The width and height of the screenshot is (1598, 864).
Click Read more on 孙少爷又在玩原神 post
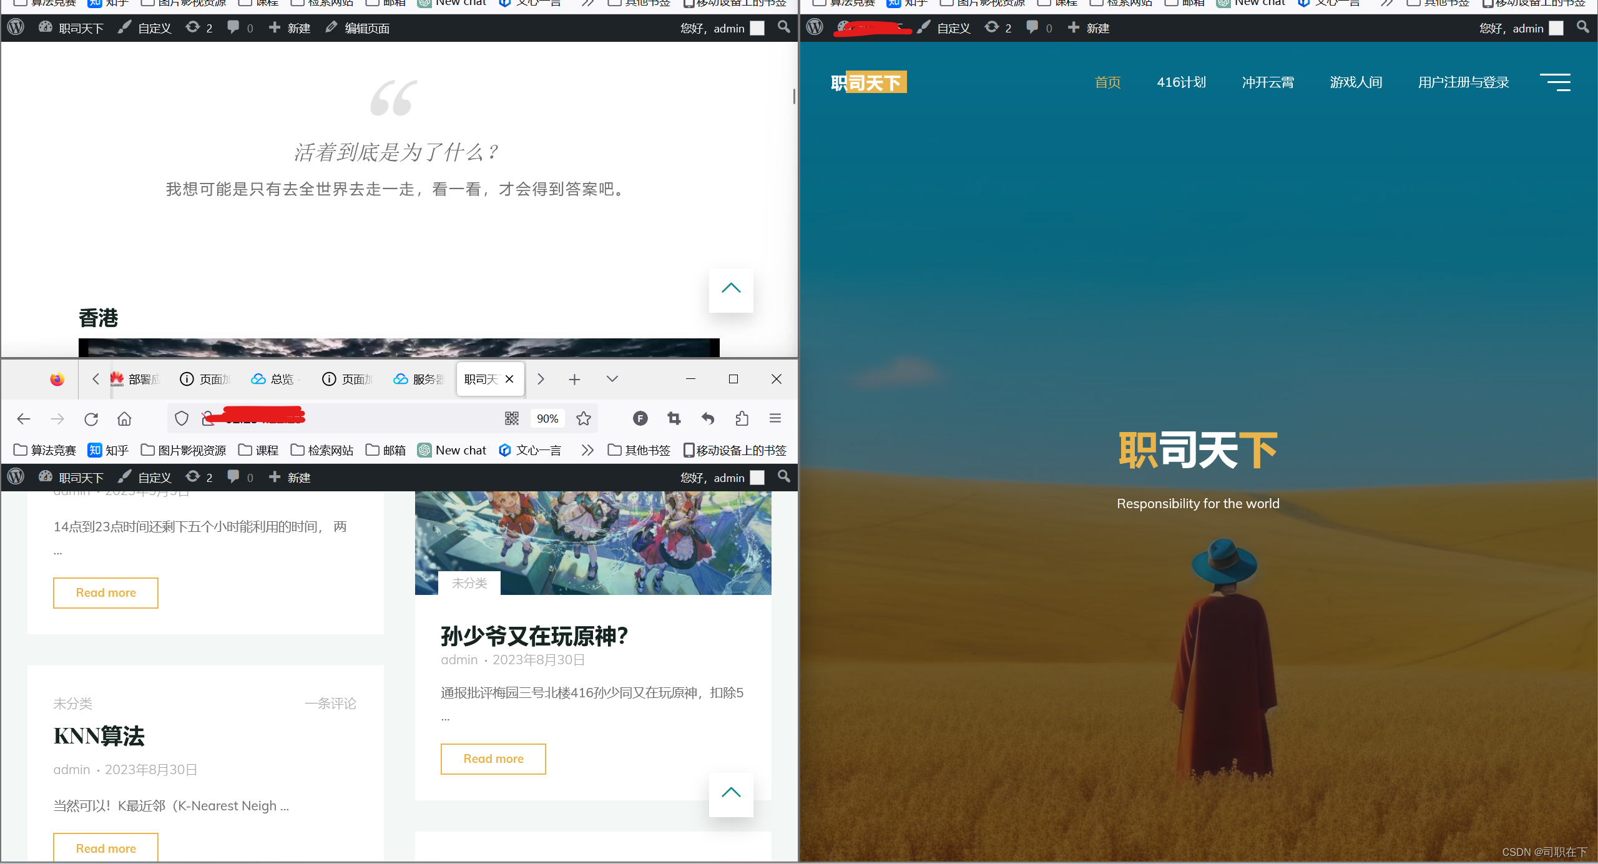pos(494,758)
